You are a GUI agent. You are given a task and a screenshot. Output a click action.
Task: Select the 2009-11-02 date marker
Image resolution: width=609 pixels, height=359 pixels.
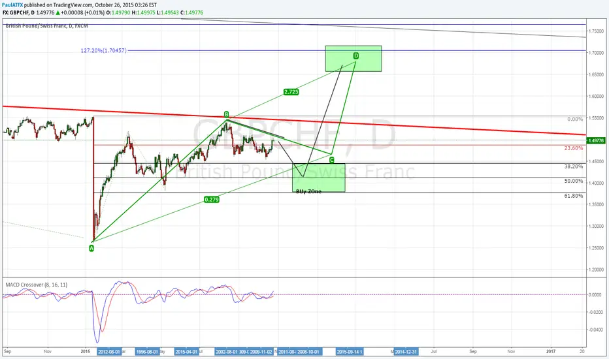tap(261, 352)
